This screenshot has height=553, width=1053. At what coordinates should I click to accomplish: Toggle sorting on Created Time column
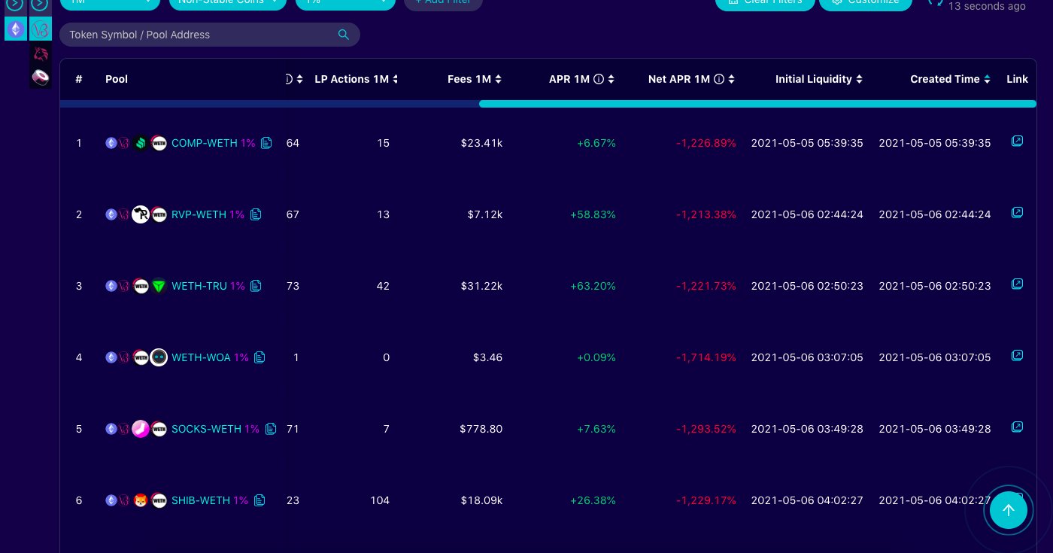[x=987, y=79]
